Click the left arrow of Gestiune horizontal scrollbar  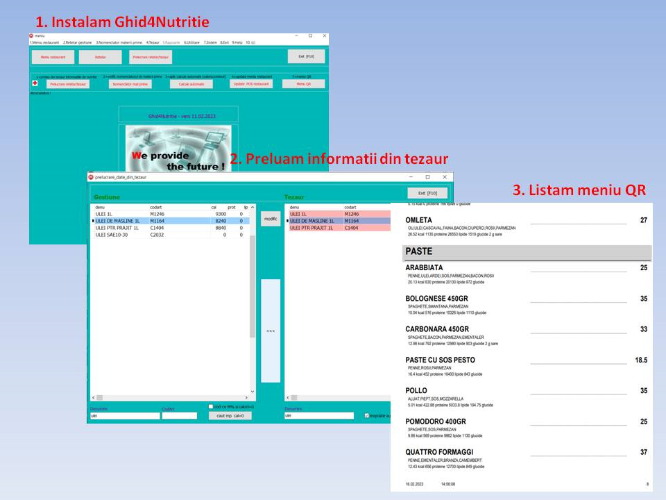click(x=94, y=397)
